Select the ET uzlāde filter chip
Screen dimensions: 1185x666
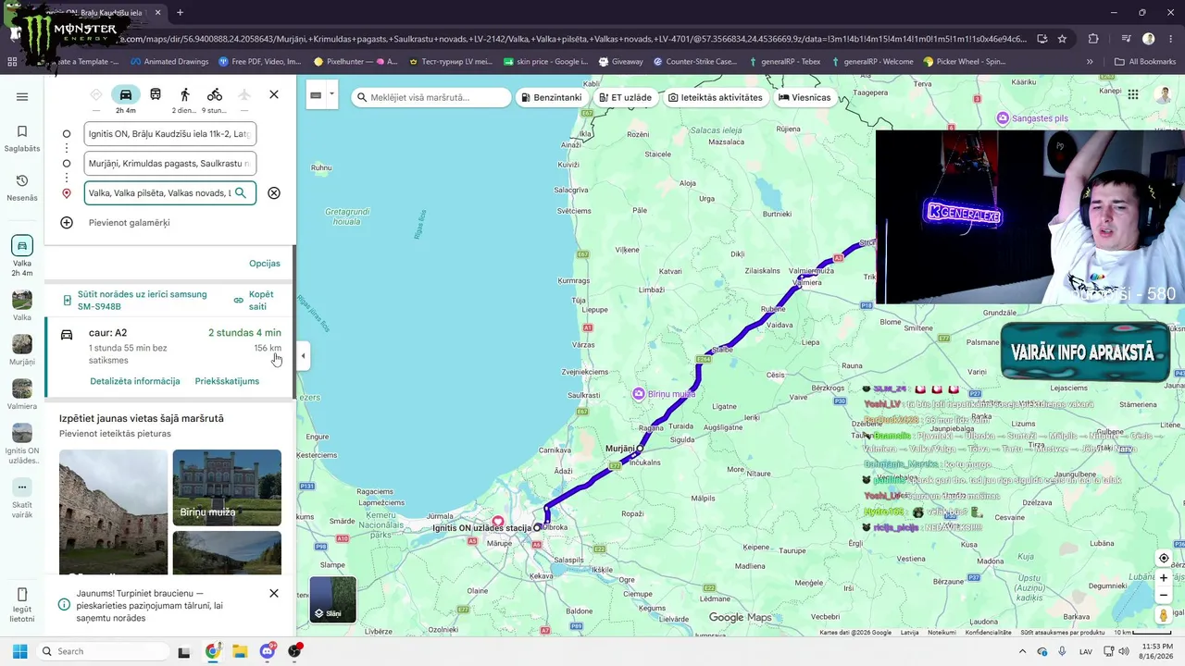[x=625, y=97]
